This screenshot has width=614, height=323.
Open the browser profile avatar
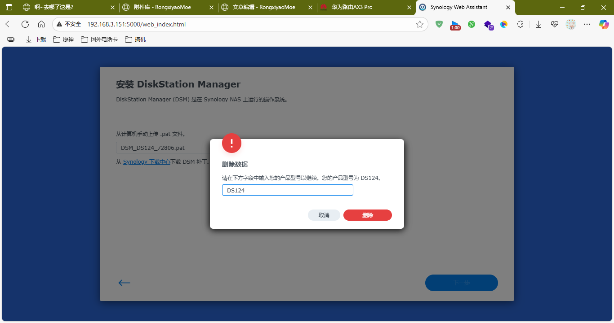(x=571, y=24)
